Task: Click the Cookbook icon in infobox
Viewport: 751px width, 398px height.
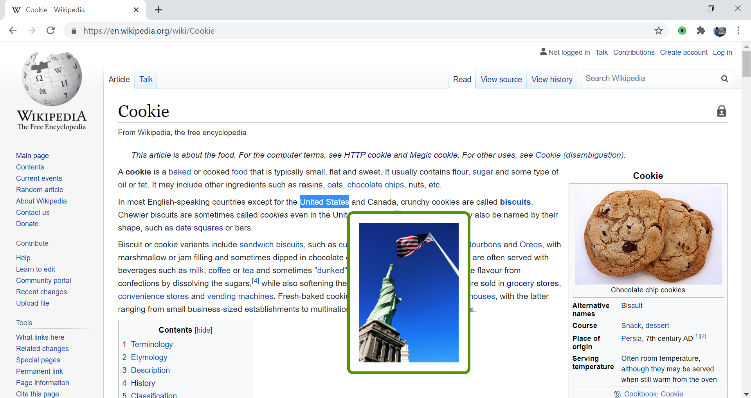Action: (x=618, y=394)
